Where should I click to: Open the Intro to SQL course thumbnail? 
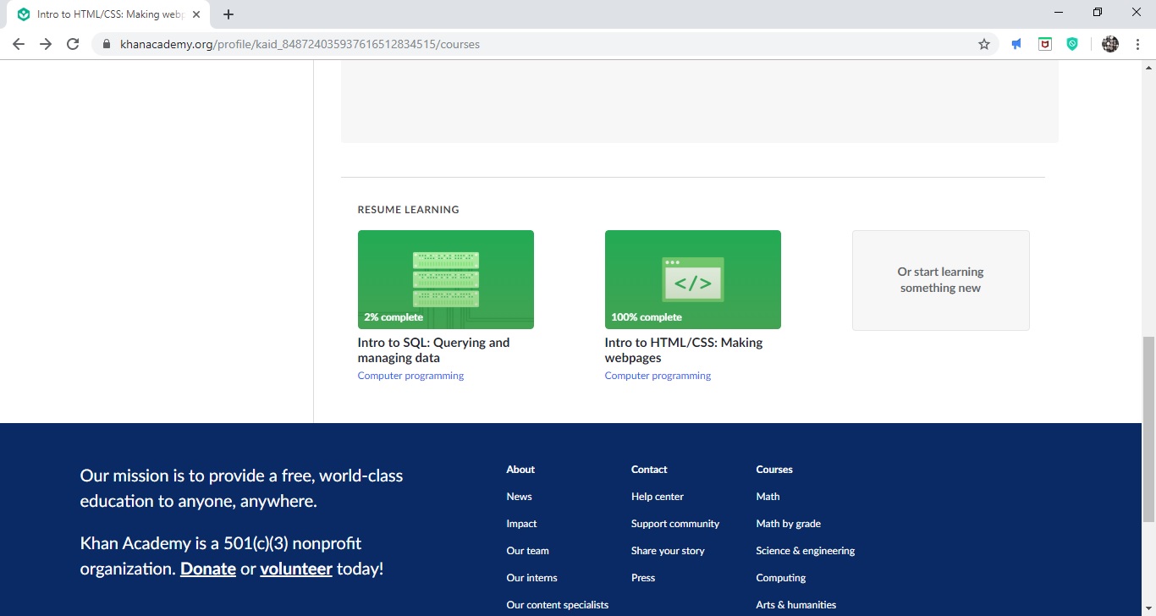[446, 279]
